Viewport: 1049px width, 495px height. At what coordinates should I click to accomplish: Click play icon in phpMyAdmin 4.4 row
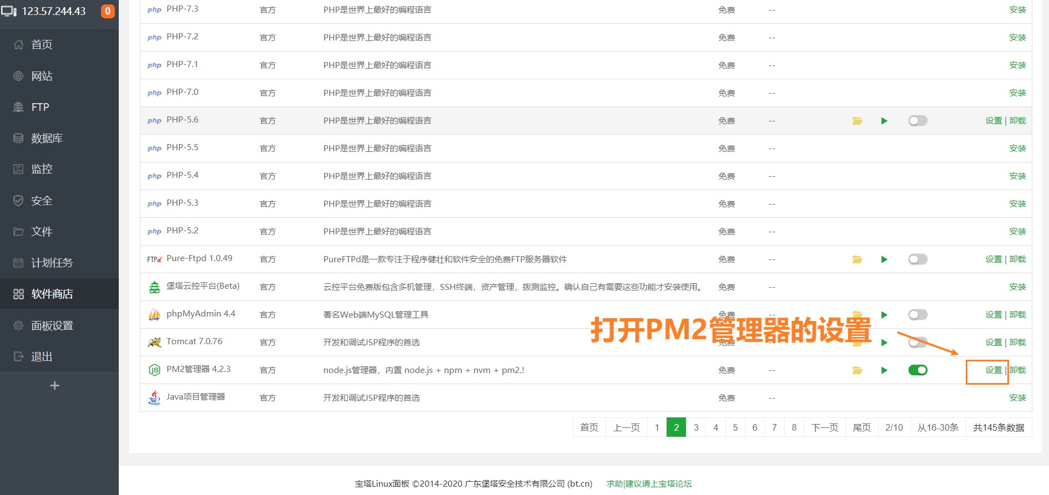click(884, 315)
